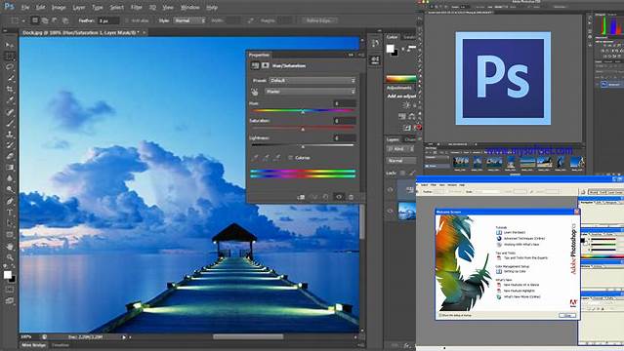624x351 pixels.
Task: Hide the Hue/Saturation layer eye icon
Action: pyautogui.click(x=391, y=189)
